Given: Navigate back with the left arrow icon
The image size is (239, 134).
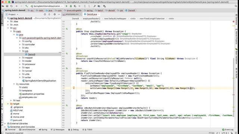Looking at the screenshot, I should tap(17, 6).
